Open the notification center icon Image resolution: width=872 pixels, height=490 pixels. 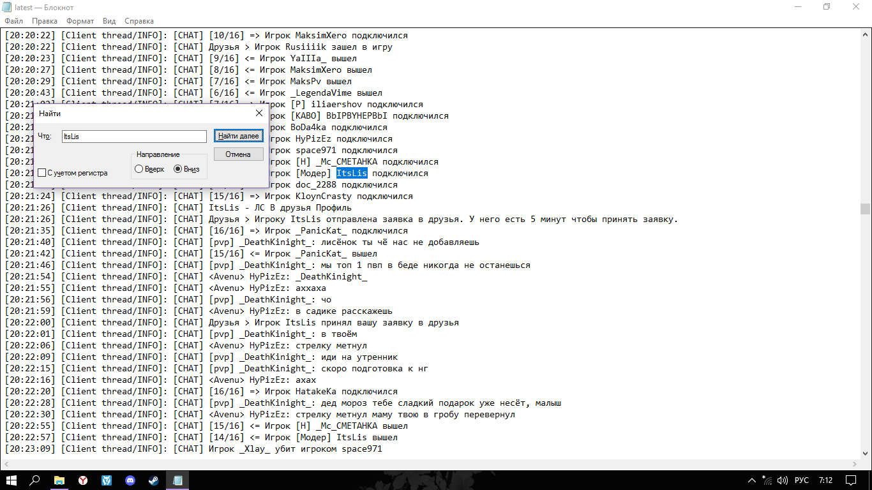[851, 480]
